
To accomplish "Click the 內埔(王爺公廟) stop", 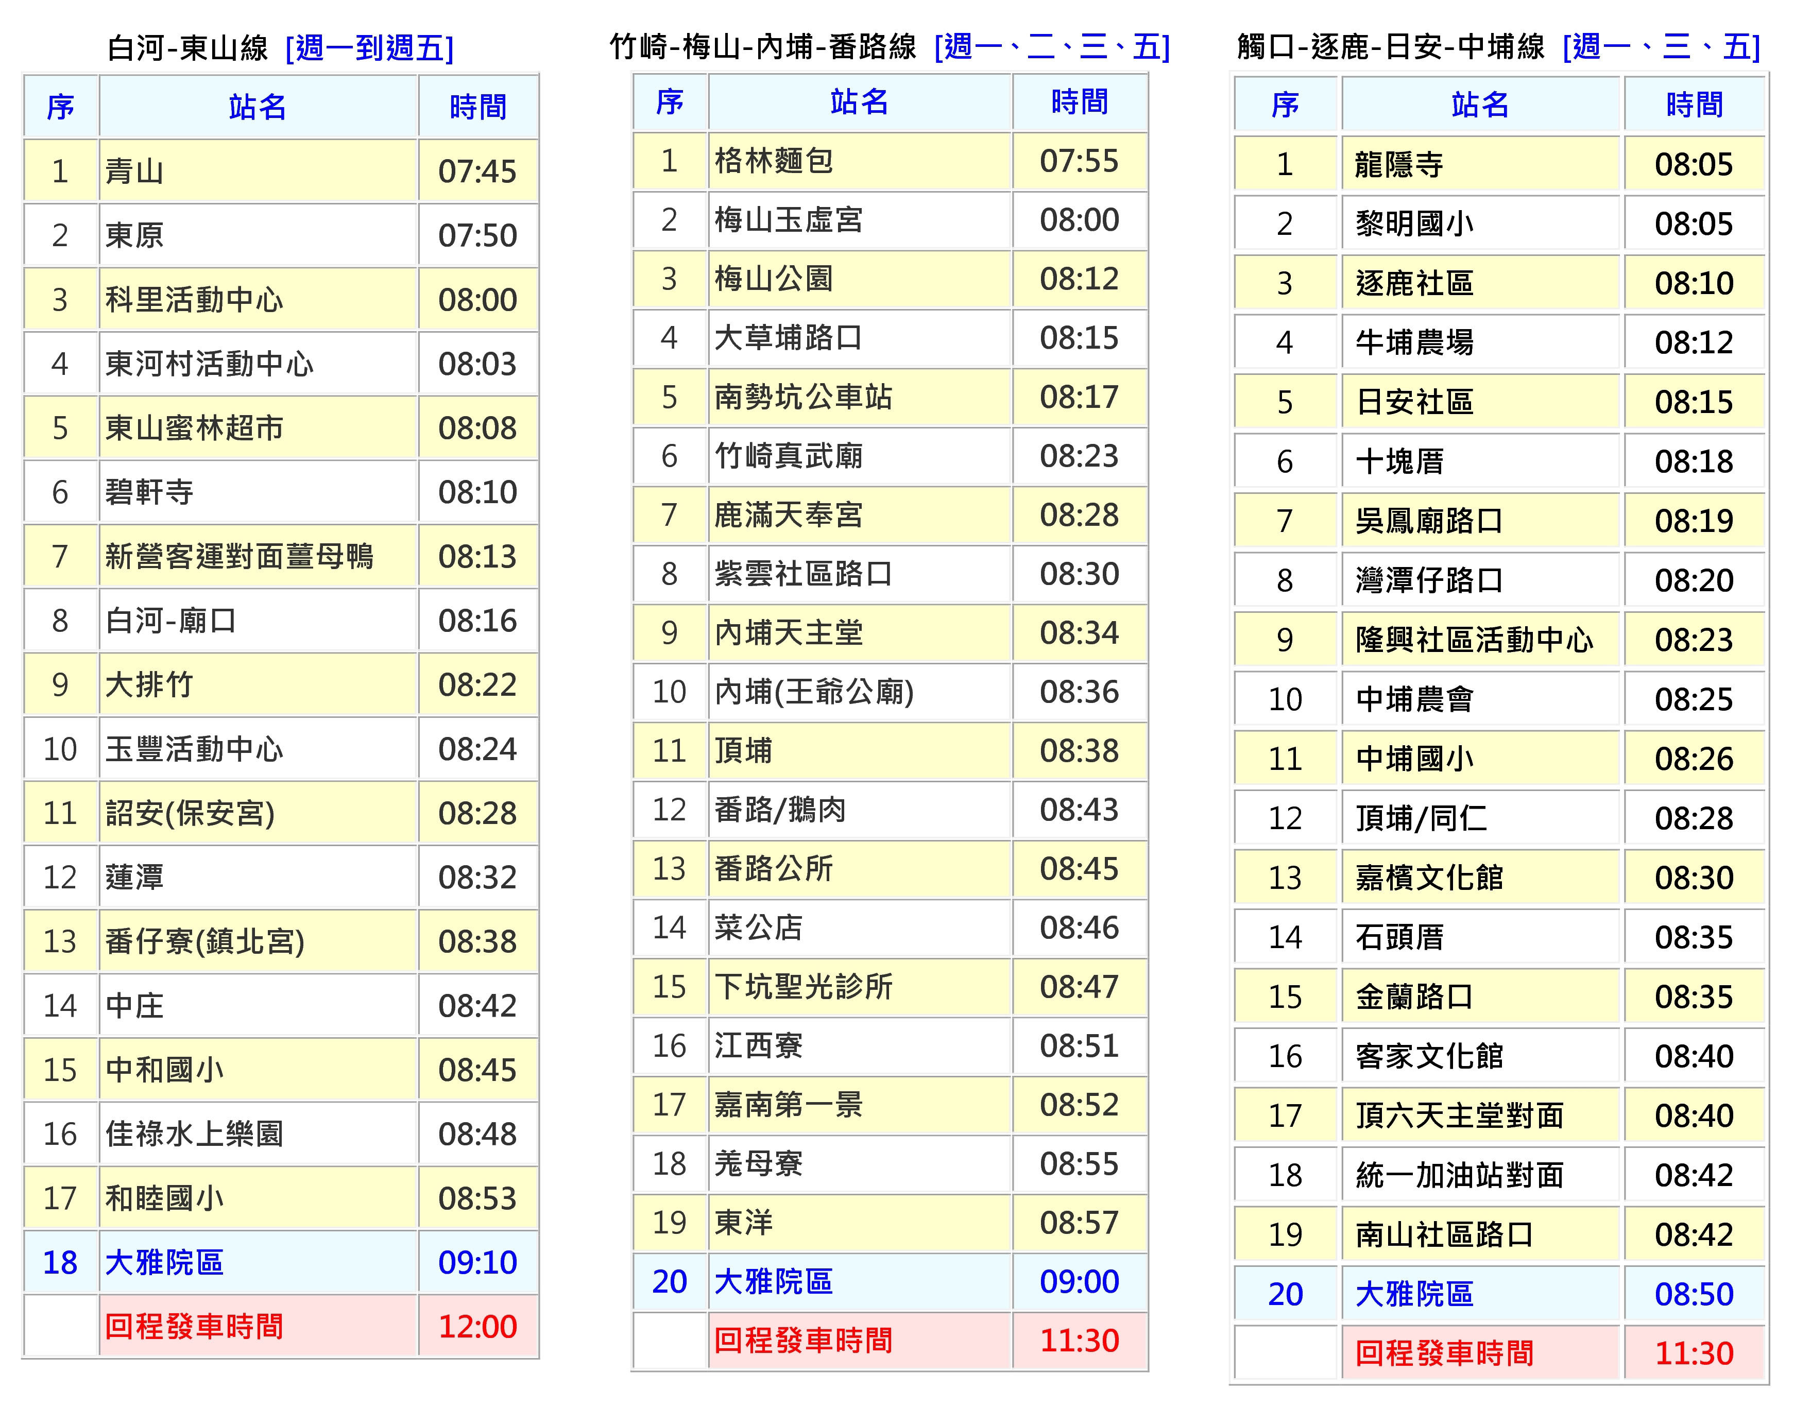I will (x=814, y=693).
